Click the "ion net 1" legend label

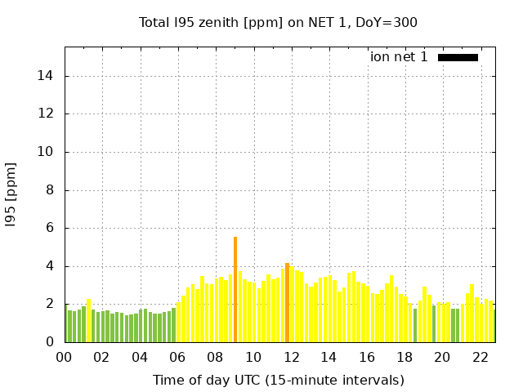point(399,57)
